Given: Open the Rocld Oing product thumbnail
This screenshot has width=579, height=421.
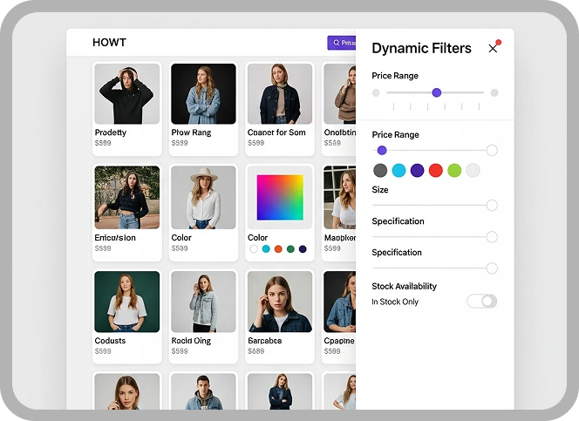Looking at the screenshot, I should click(203, 302).
